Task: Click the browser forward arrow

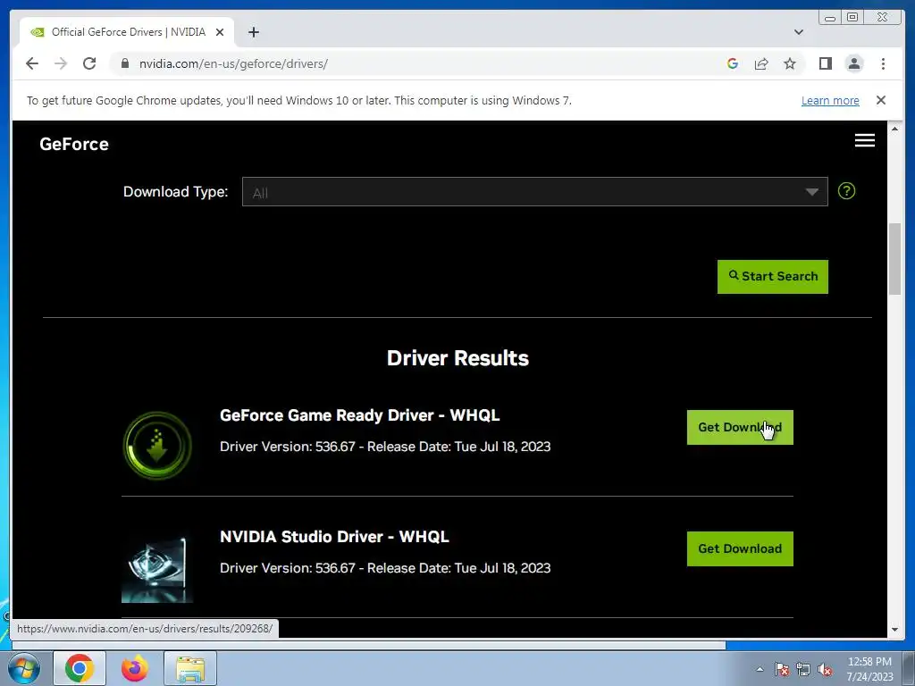Action: pos(61,63)
